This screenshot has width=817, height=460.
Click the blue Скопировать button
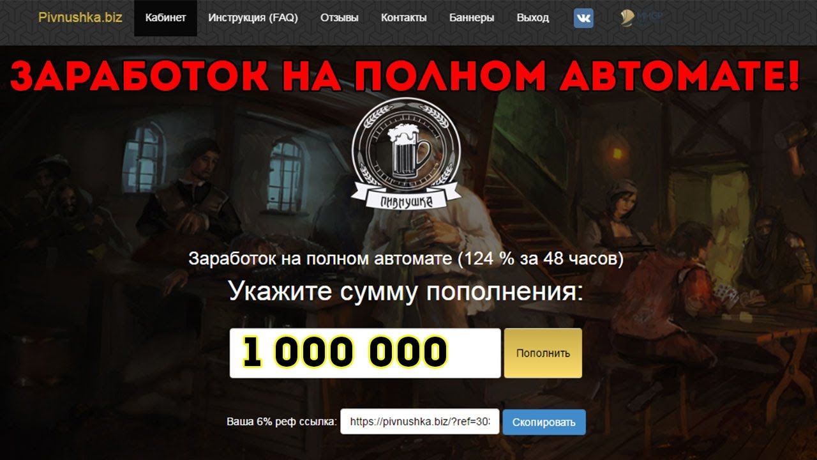[x=544, y=422]
